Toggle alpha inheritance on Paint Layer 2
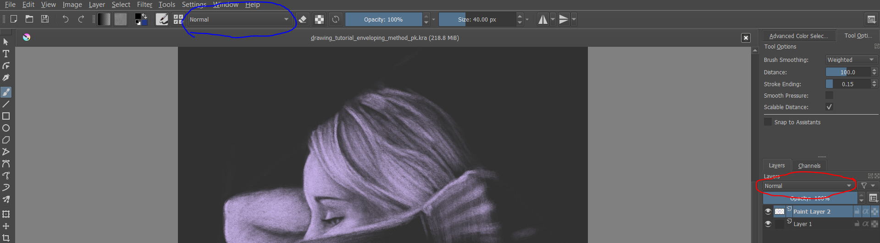 [866, 211]
